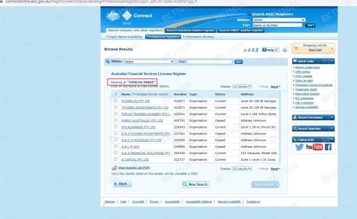Viewport: 357px width, 219px height.
Task: Open View Results List (PDF) link
Action: (x=134, y=168)
